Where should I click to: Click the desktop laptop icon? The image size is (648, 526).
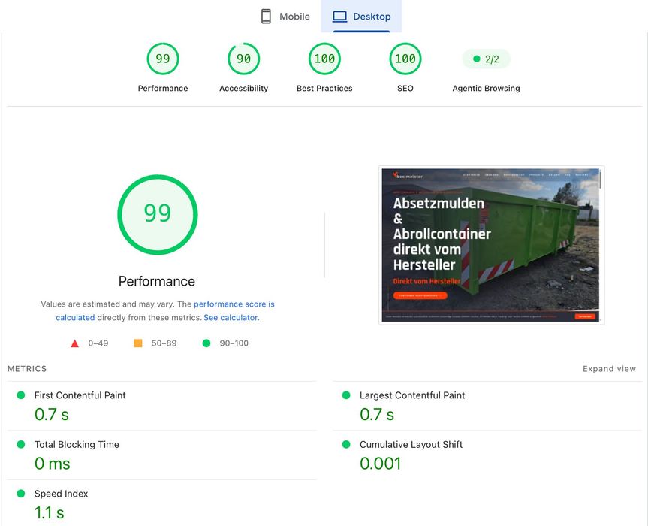[x=339, y=17]
